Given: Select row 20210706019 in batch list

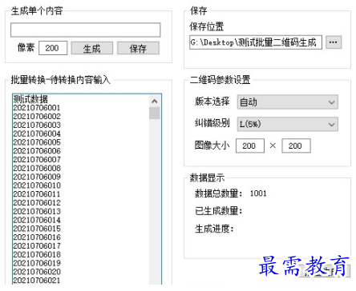Looking at the screenshot, I should [37, 263].
